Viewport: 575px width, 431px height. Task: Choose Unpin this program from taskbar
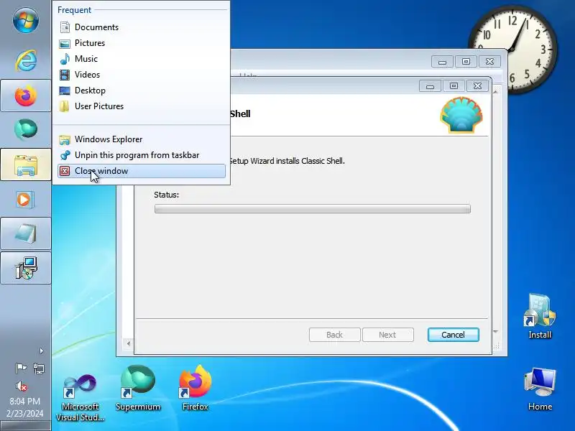point(142,155)
